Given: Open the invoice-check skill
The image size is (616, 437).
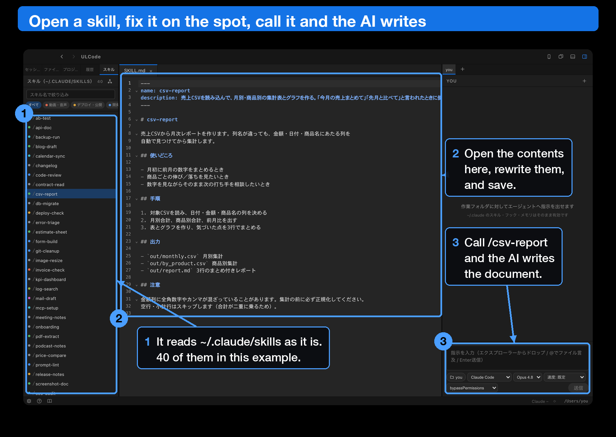Looking at the screenshot, I should tap(71, 270).
